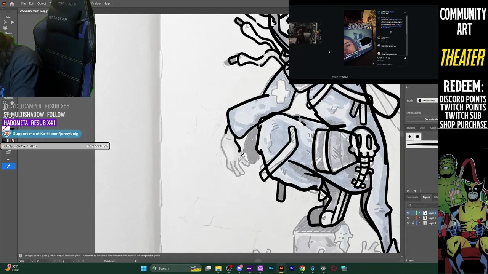This screenshot has width=488, height=274.
Task: Switch to the Color panel tab
Action: tap(422, 128)
